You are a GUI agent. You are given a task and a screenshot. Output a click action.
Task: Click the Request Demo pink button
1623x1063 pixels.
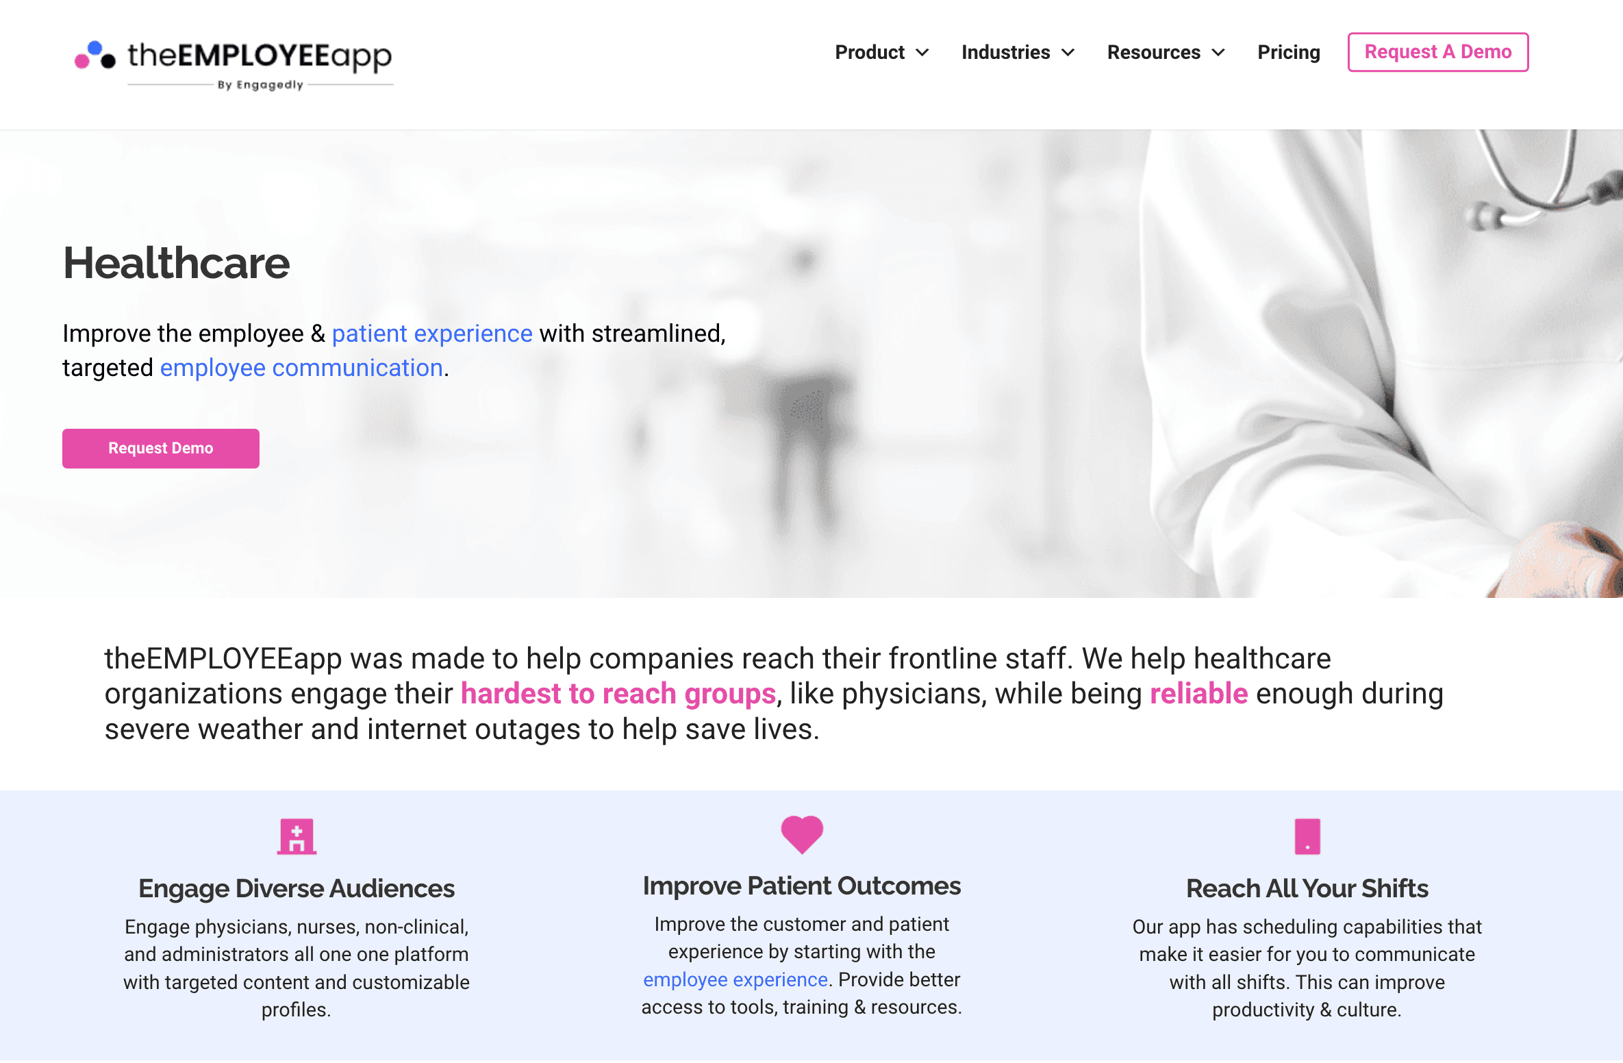click(x=161, y=449)
